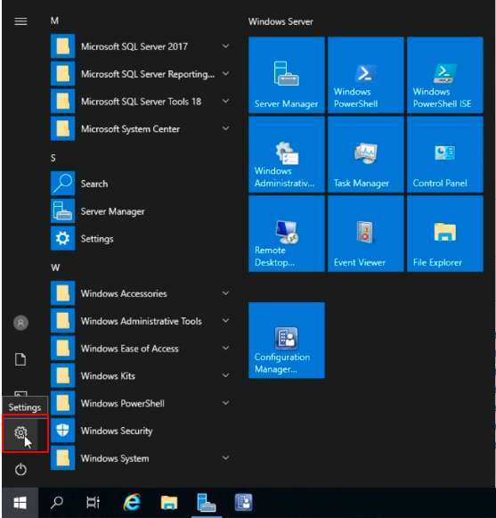This screenshot has width=496, height=518.
Task: Expand the Windows Kits folder chevron
Action: [225, 375]
